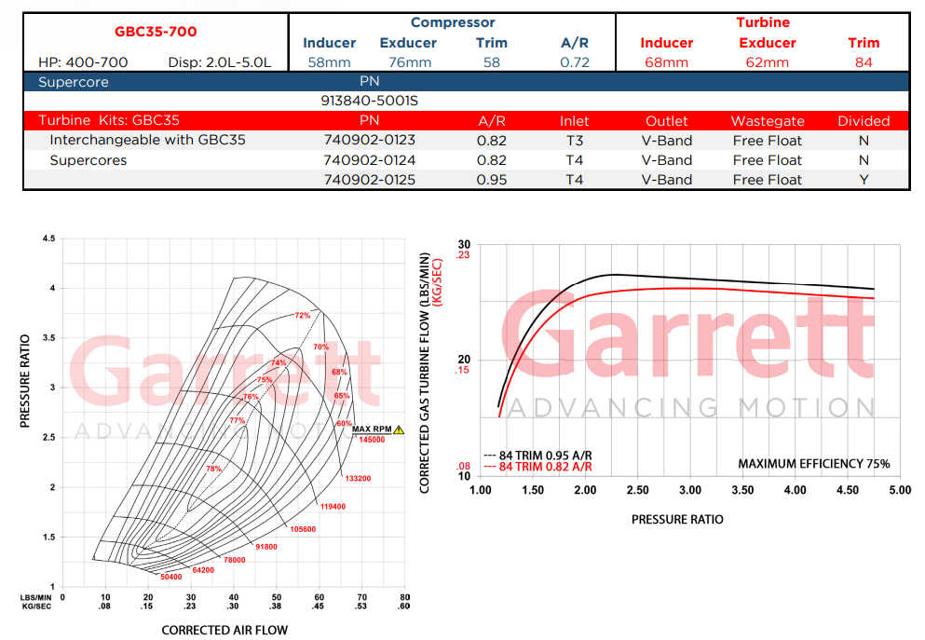
Task: Click Free Float in the 740902-0125 row
Action: tap(768, 180)
